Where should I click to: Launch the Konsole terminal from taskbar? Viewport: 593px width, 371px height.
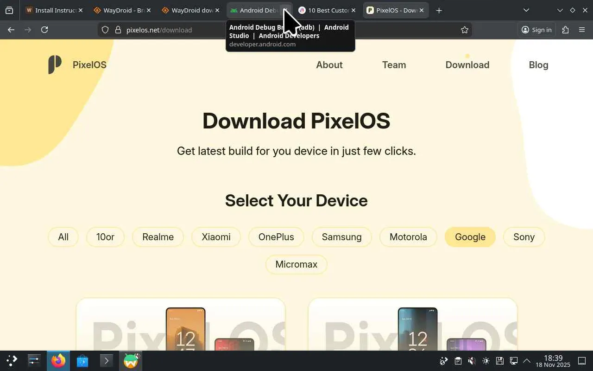click(106, 361)
